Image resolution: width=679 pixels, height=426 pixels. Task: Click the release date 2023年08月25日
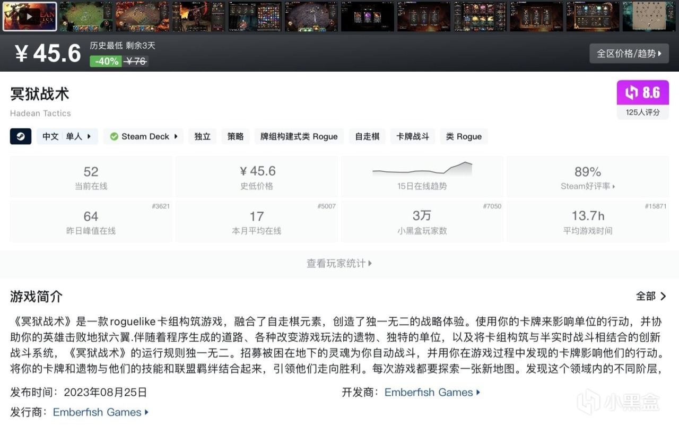click(x=105, y=393)
